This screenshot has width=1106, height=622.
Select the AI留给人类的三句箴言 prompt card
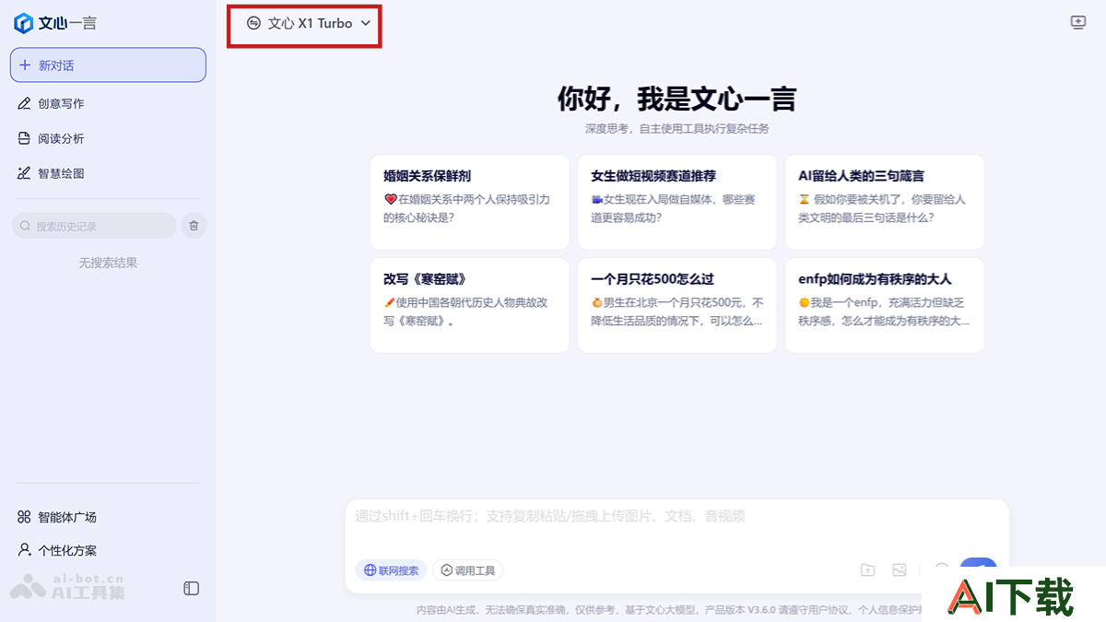(x=885, y=202)
